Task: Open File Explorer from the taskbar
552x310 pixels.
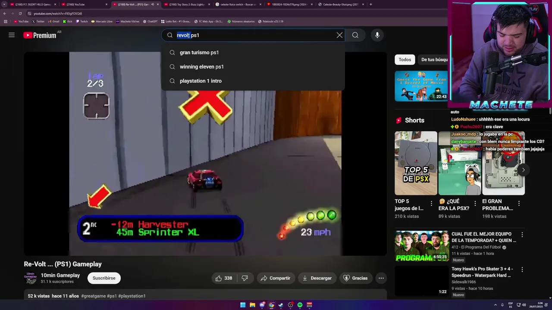Action: [x=252, y=305]
